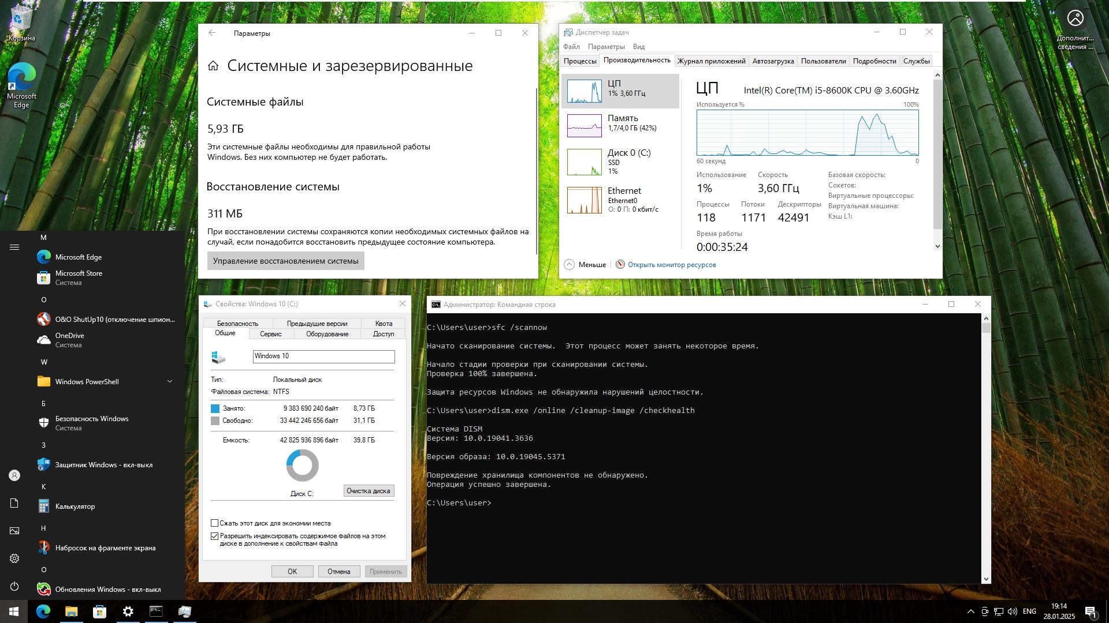The image size is (1109, 623).
Task: Click the File Explorer taskbar icon
Action: click(71, 611)
